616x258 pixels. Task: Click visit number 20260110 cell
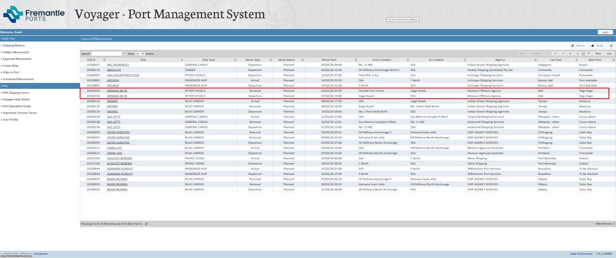pyautogui.click(x=93, y=69)
